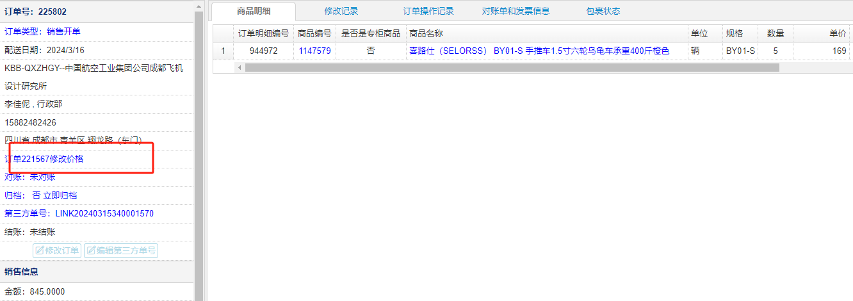
Task: Click the contact 李佳伲 , 行政部
Action: tap(33, 104)
